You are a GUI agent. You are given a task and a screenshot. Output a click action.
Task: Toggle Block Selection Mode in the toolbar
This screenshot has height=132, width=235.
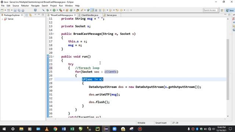click(96, 10)
